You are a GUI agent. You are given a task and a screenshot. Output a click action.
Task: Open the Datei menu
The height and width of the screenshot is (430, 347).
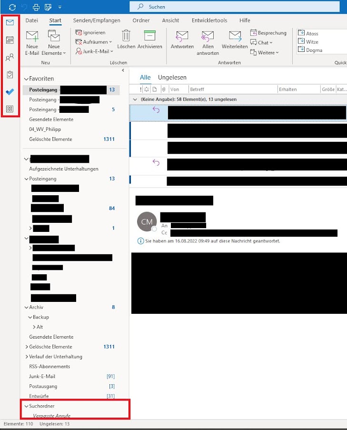tap(31, 20)
